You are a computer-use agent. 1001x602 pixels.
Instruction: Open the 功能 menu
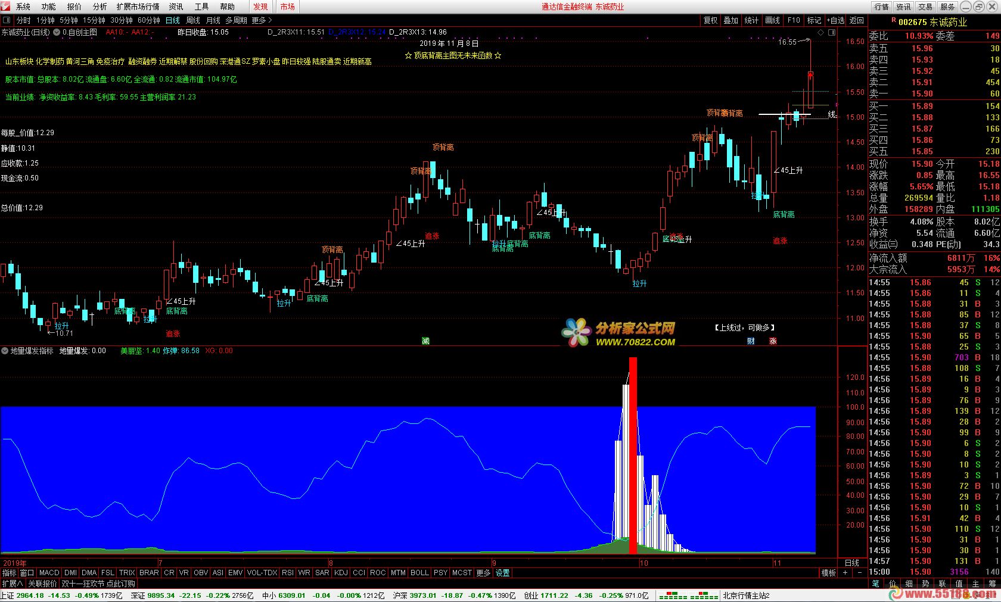[49, 7]
